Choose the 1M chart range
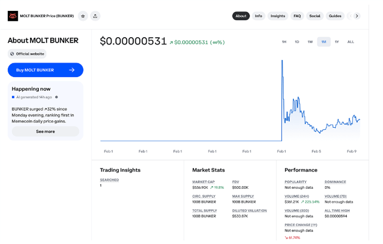 click(x=324, y=42)
